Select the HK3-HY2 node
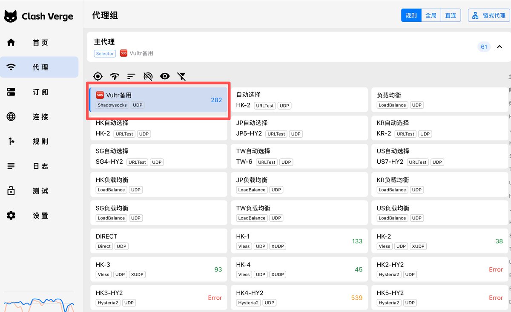The image size is (511, 312). pos(159,298)
